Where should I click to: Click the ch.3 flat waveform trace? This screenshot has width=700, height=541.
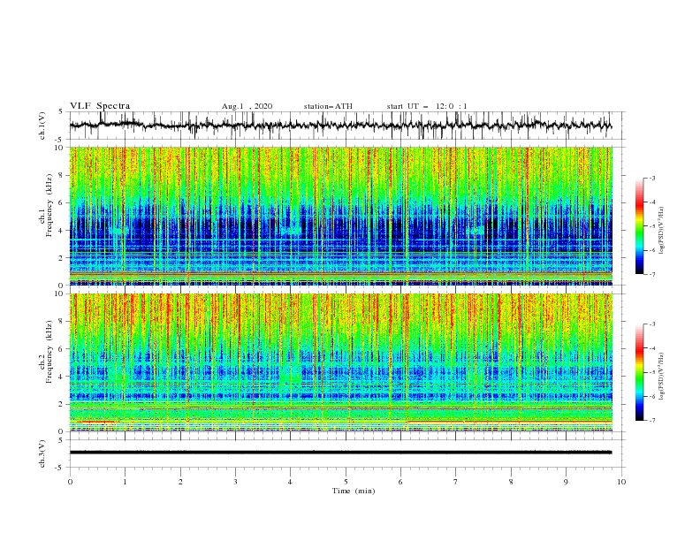[x=340, y=453]
